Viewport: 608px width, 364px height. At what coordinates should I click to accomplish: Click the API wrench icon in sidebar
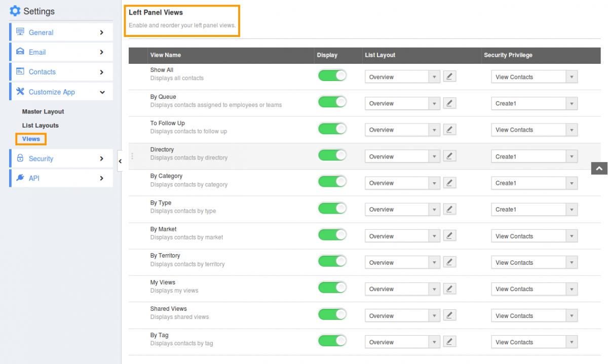20,178
